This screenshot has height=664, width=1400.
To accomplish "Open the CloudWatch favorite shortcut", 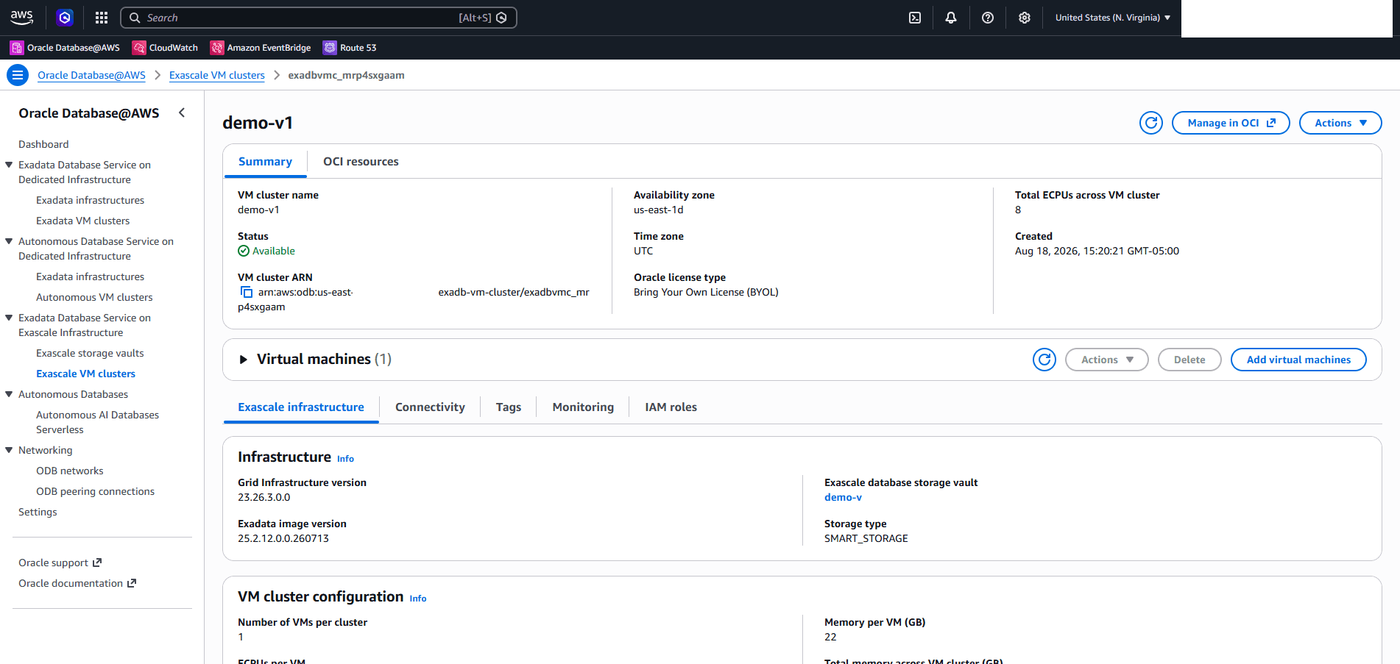I will [x=165, y=48].
